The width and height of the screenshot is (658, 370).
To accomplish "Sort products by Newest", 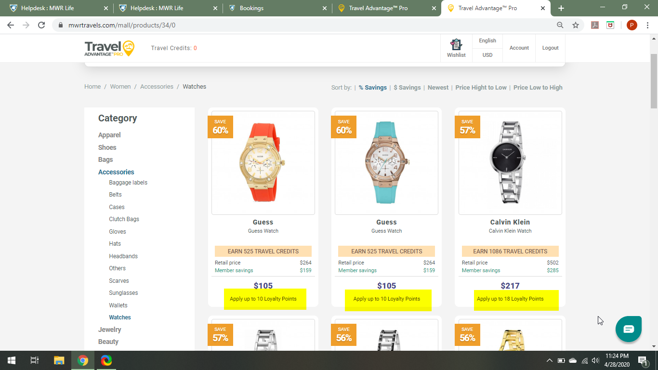I will 438,88.
